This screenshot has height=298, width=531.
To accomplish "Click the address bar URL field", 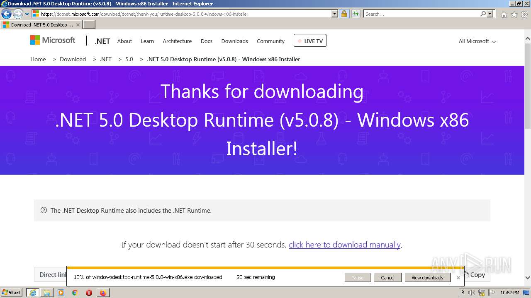I will [185, 14].
